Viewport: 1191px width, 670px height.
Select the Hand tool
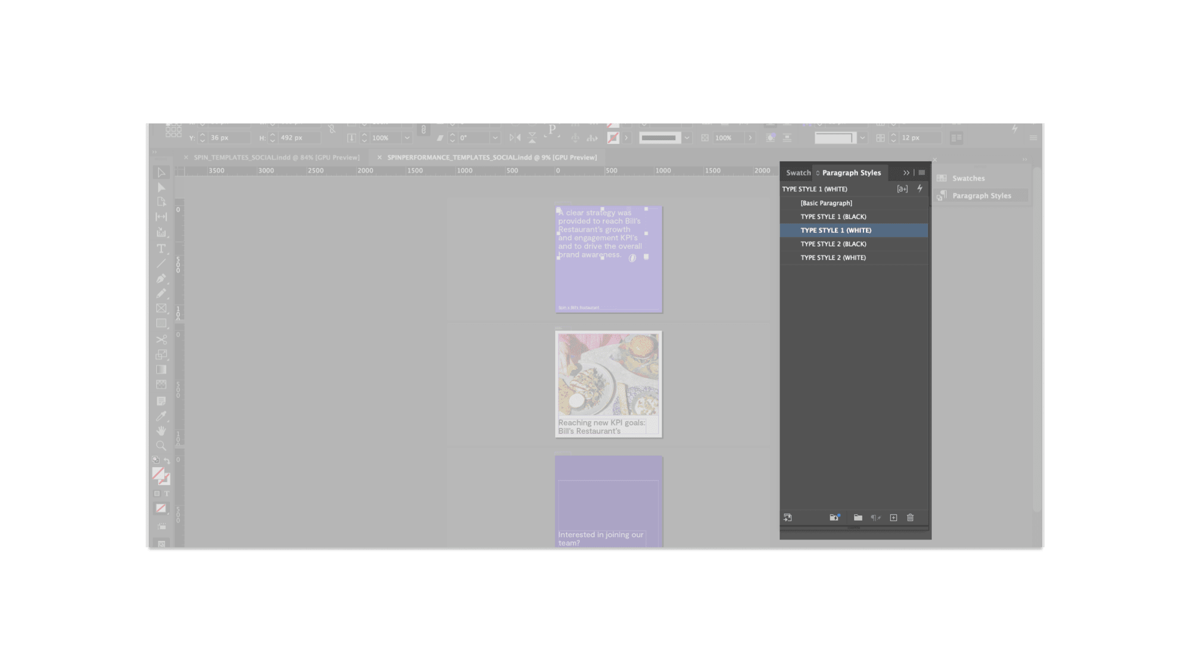(161, 431)
